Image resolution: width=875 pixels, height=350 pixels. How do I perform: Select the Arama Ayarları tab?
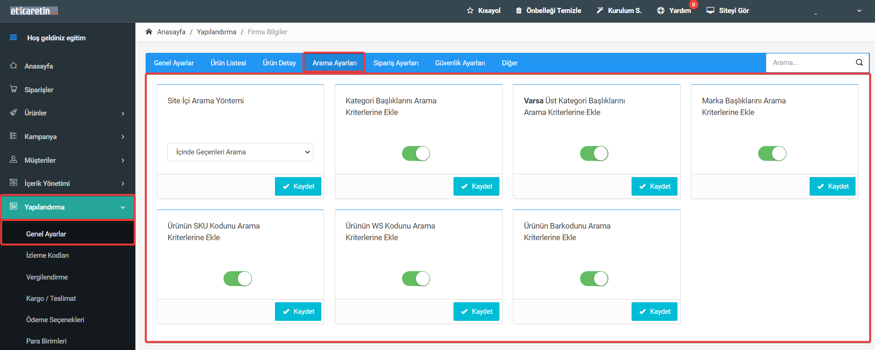tap(334, 63)
